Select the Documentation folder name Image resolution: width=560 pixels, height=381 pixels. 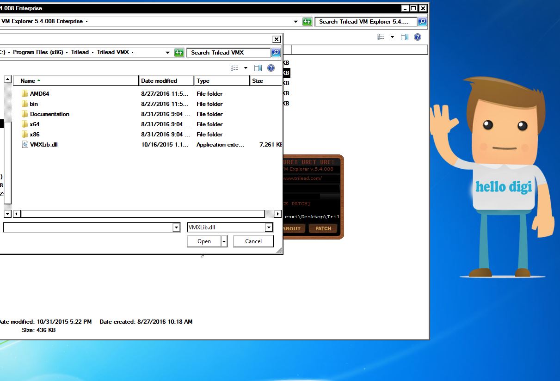(x=49, y=114)
